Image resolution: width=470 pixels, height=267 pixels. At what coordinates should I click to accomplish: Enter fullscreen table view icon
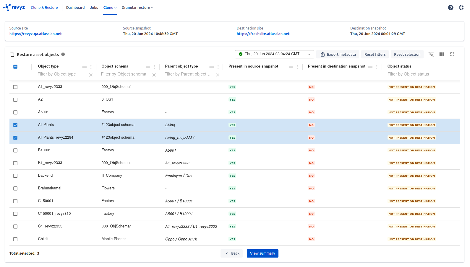click(x=452, y=54)
